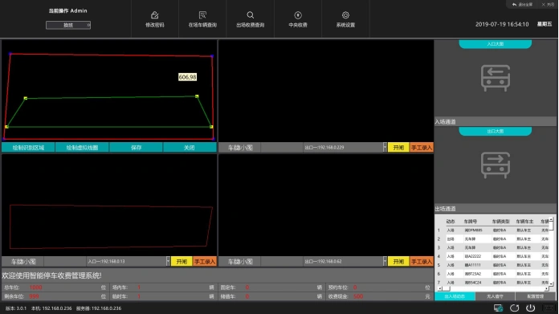Click 手工录入 manual entry for entrance camera
The image size is (559, 314).
(x=204, y=262)
